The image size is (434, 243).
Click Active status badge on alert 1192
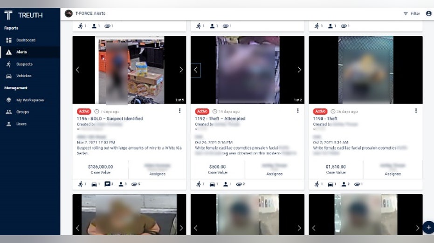pyautogui.click(x=202, y=112)
